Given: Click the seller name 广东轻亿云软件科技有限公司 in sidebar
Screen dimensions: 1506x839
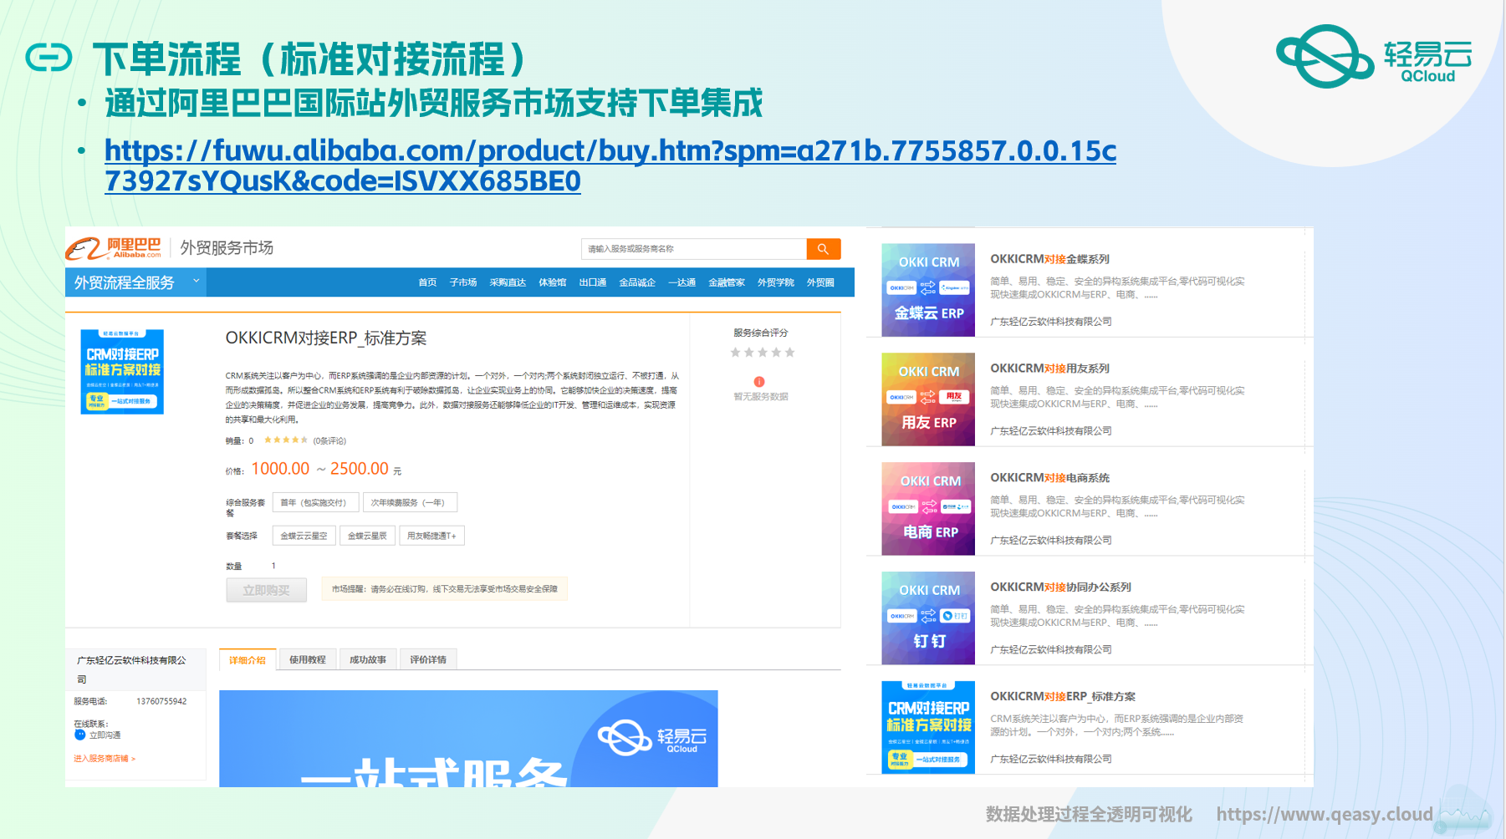Looking at the screenshot, I should tap(131, 669).
